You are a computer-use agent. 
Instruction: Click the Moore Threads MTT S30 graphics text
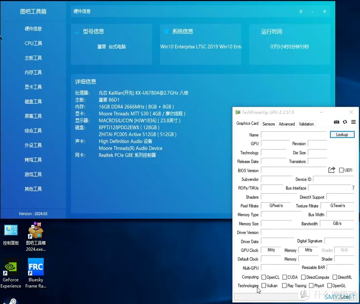pyautogui.click(x=142, y=114)
